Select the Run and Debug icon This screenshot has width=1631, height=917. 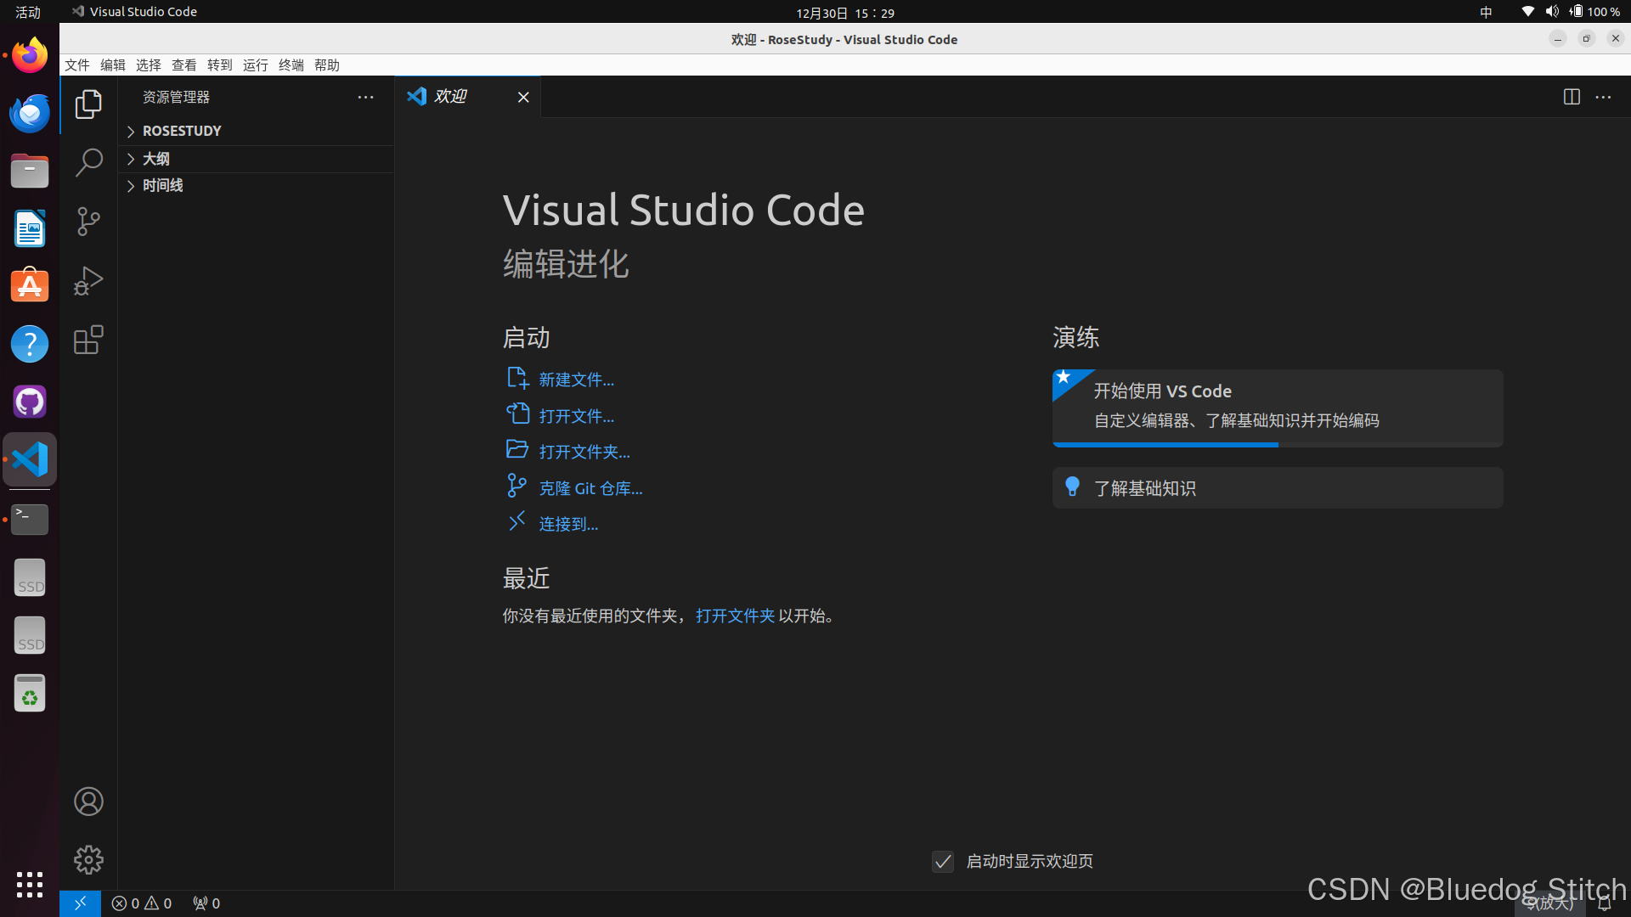[x=88, y=281]
